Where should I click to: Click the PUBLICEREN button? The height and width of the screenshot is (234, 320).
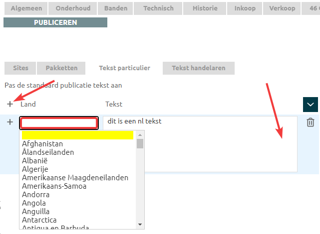tap(55, 22)
